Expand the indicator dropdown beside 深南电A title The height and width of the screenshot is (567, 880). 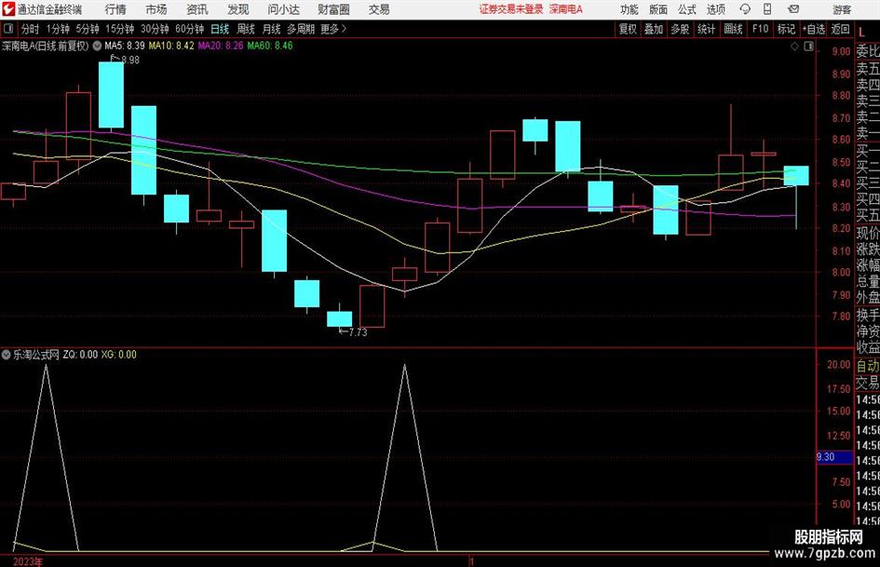pos(97,46)
